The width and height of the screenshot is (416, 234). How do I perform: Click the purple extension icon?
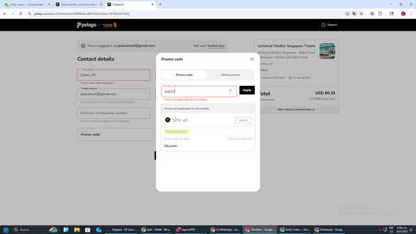pyautogui.click(x=372, y=14)
